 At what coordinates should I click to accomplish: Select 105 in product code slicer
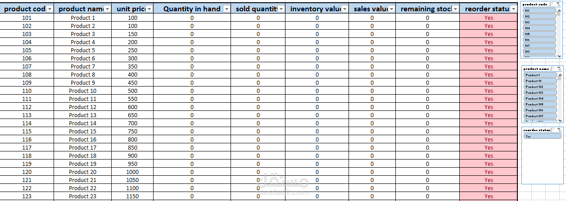coord(539,34)
